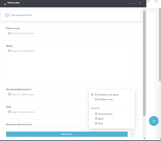Choose the Test group radio button

point(92,123)
